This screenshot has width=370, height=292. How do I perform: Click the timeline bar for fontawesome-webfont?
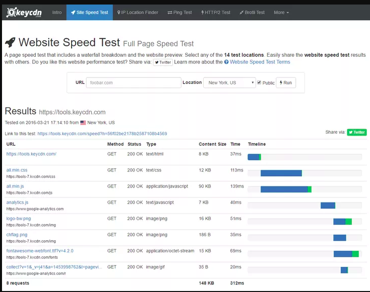click(x=346, y=254)
